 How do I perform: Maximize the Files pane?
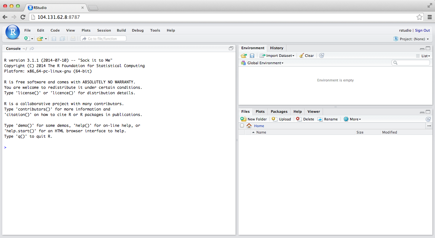pyautogui.click(x=428, y=112)
